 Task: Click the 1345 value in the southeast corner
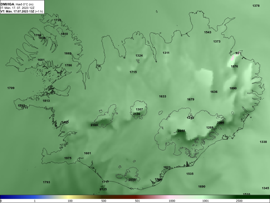pos(265,188)
